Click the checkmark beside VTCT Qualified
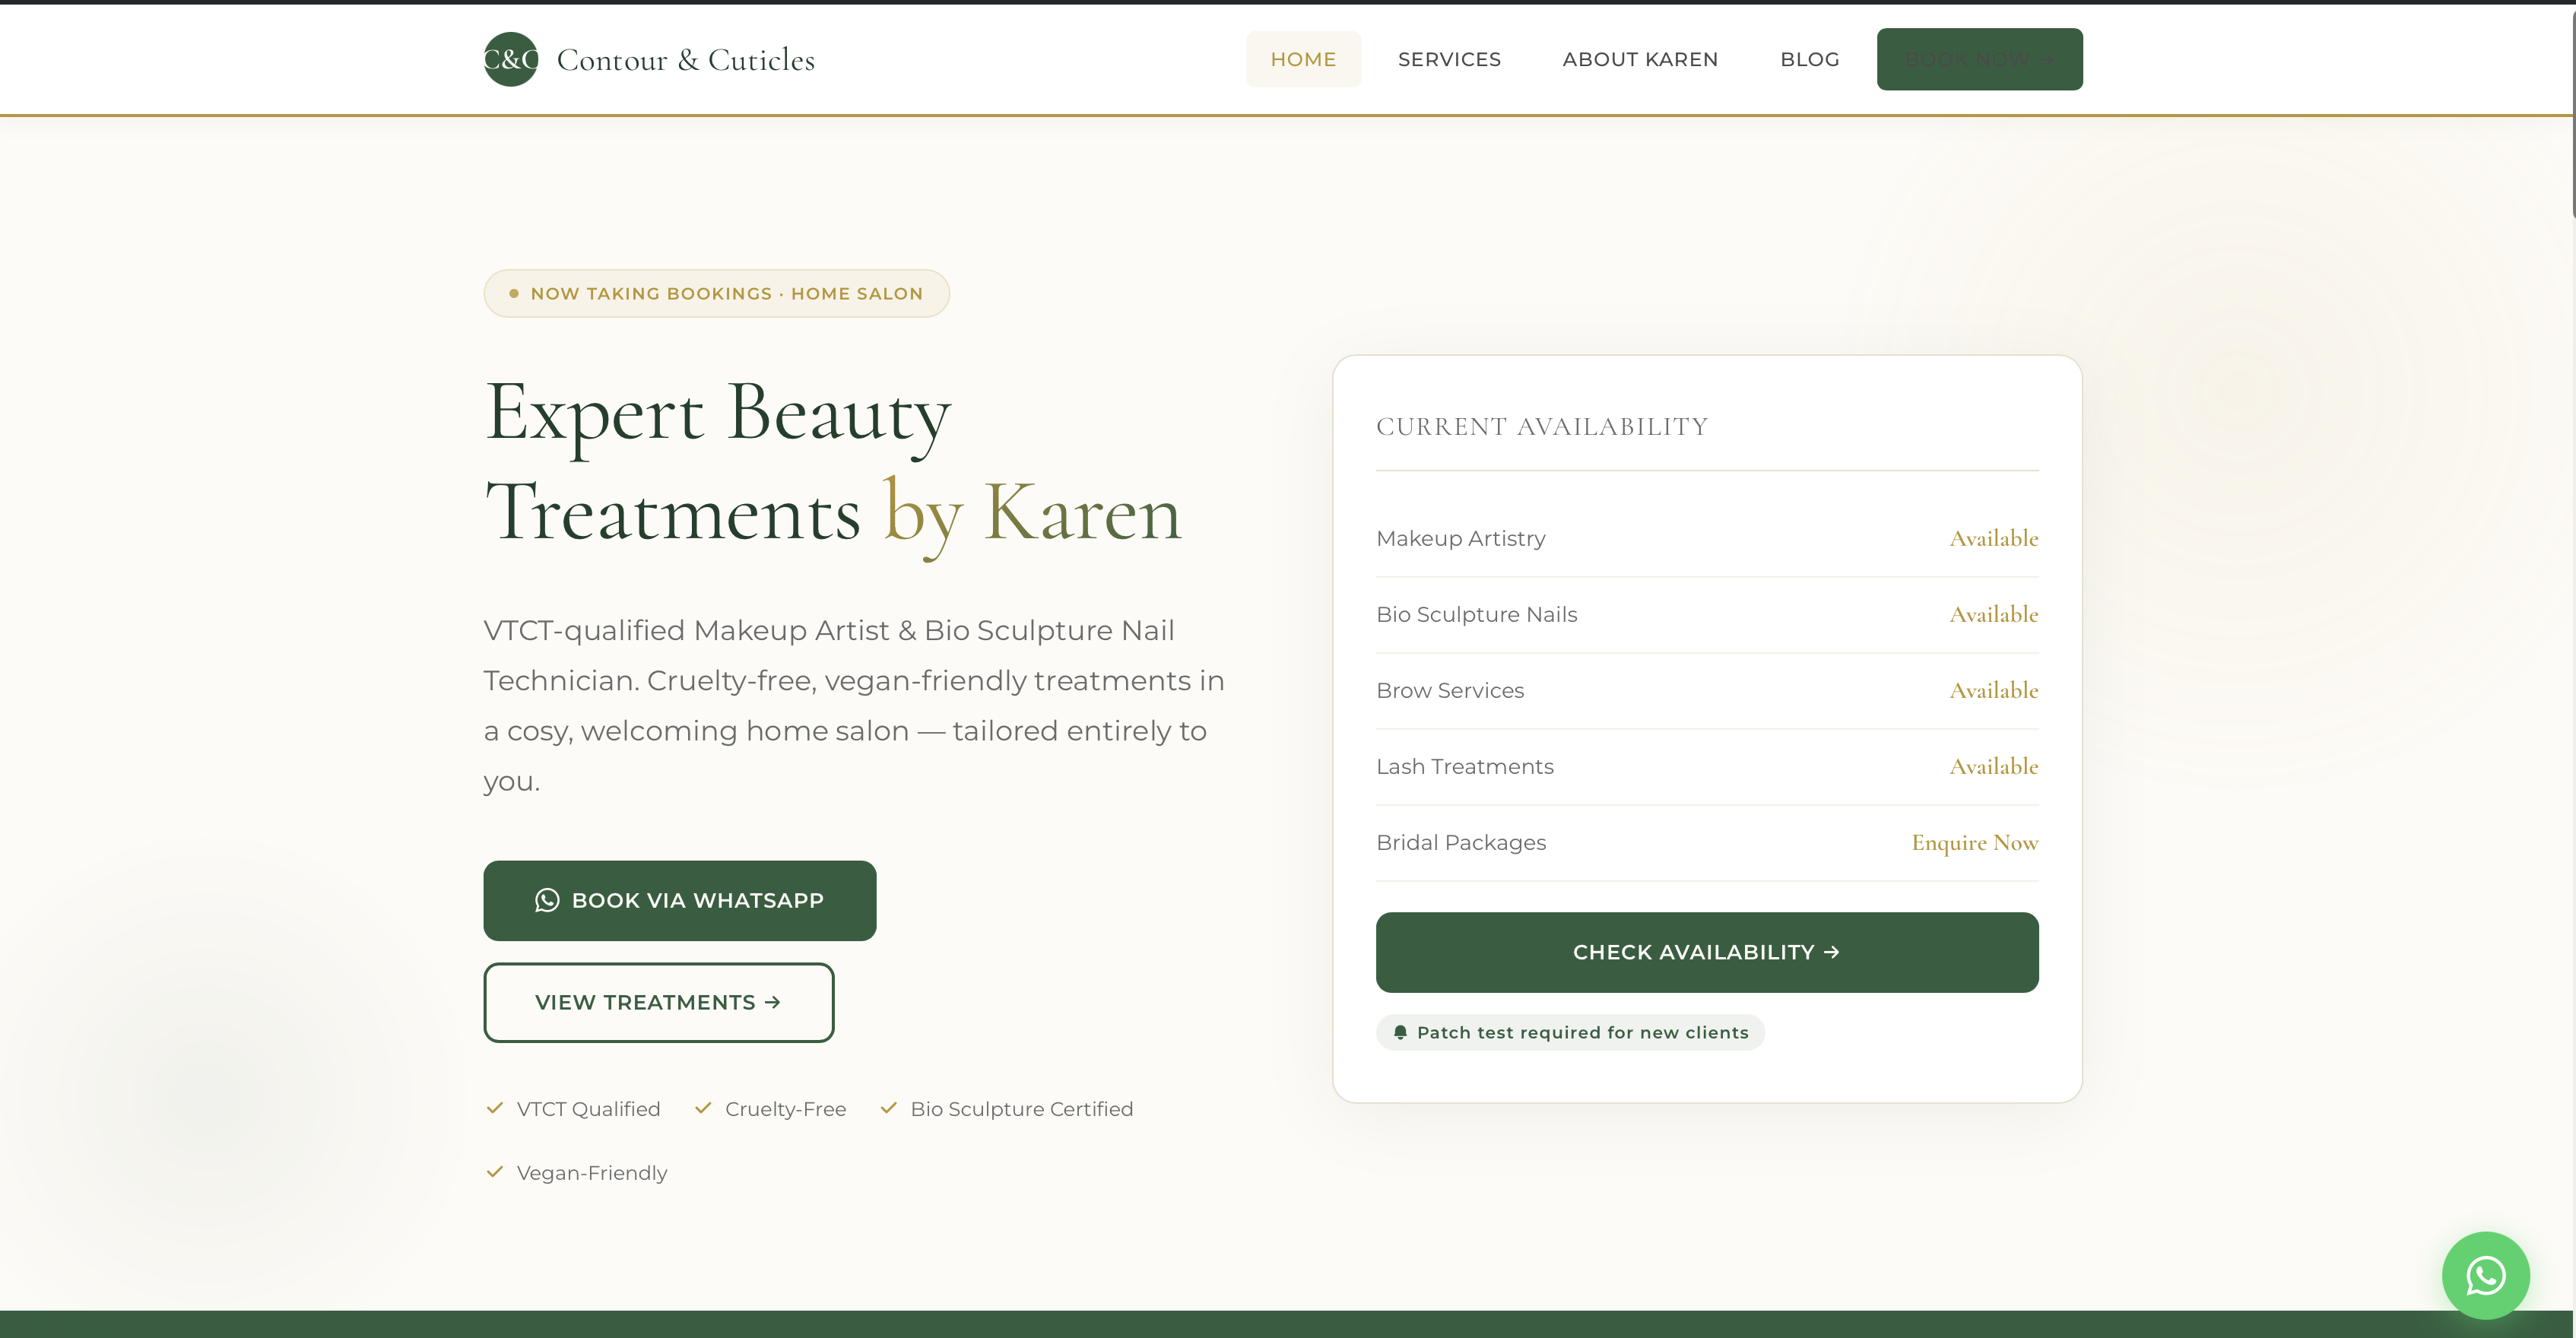The width and height of the screenshot is (2576, 1338). pyautogui.click(x=494, y=1108)
